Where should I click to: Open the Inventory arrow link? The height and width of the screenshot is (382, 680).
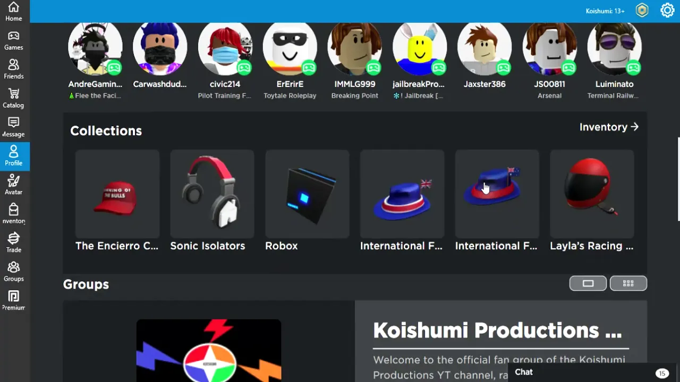[609, 127]
